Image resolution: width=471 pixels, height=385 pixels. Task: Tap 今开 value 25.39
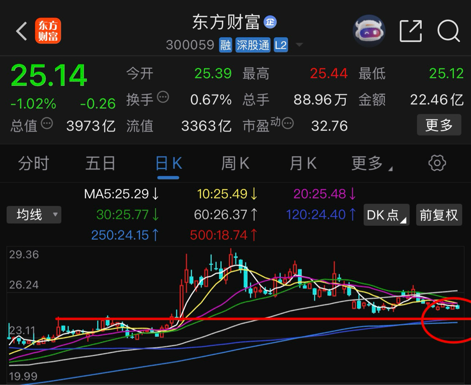tap(213, 73)
